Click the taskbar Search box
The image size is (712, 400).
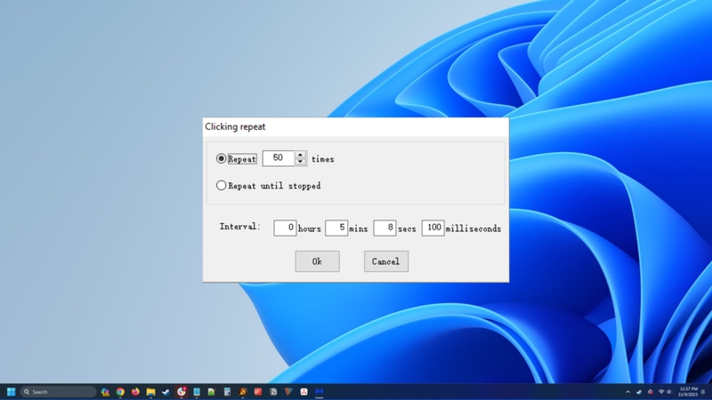[x=58, y=392]
